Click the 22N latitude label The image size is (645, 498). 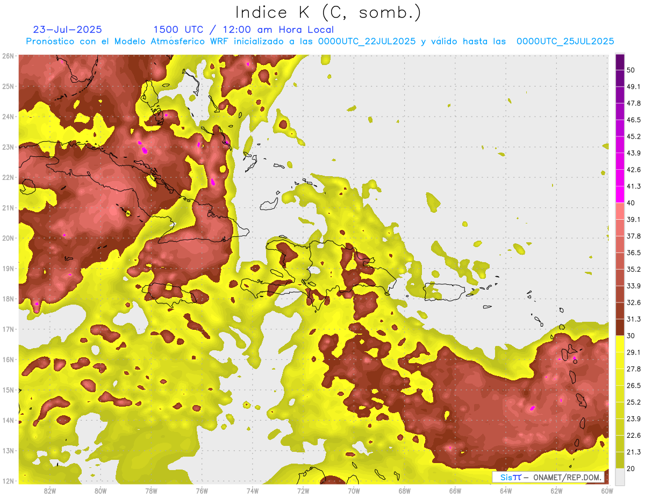pyautogui.click(x=8, y=177)
